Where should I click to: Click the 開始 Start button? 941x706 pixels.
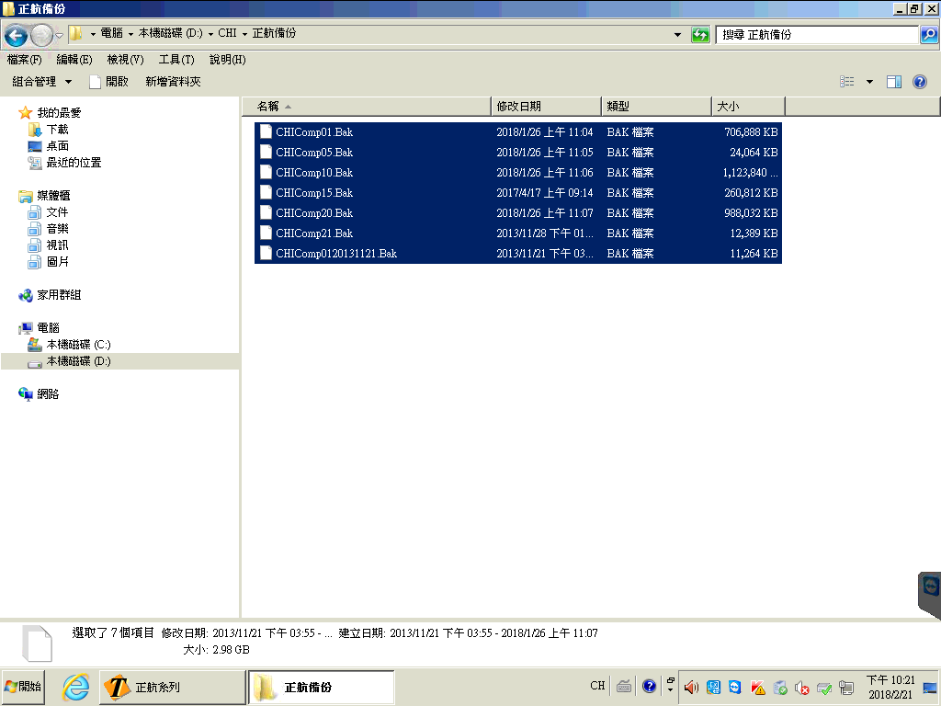(23, 687)
